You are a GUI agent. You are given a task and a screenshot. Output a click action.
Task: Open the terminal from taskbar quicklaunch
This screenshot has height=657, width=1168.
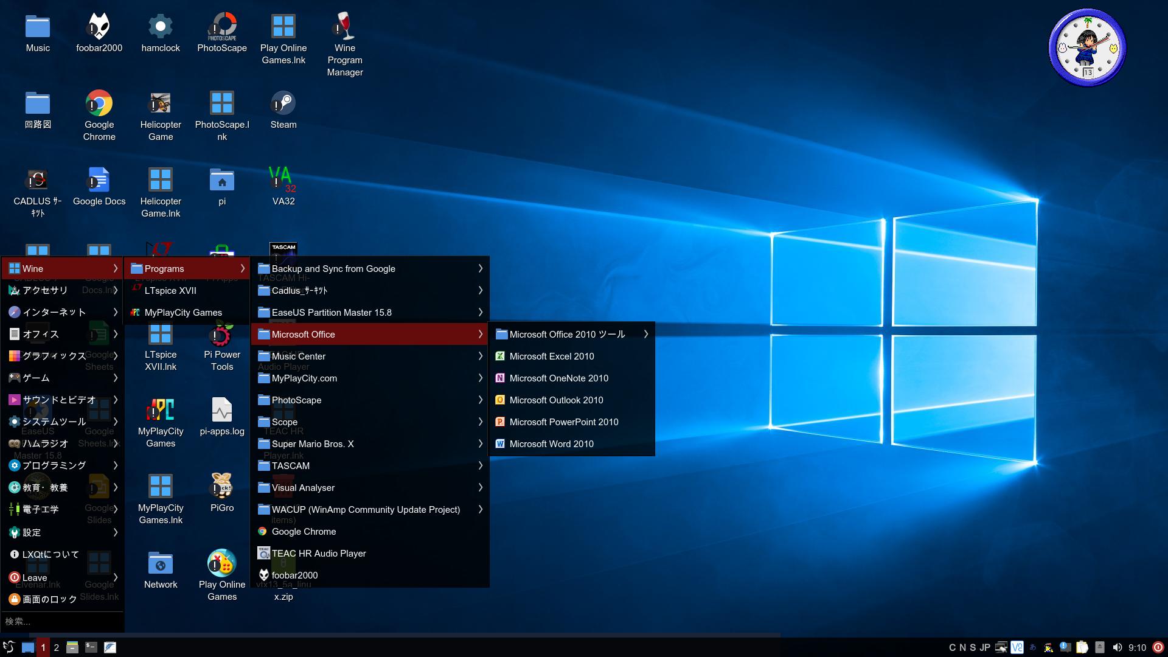point(91,647)
